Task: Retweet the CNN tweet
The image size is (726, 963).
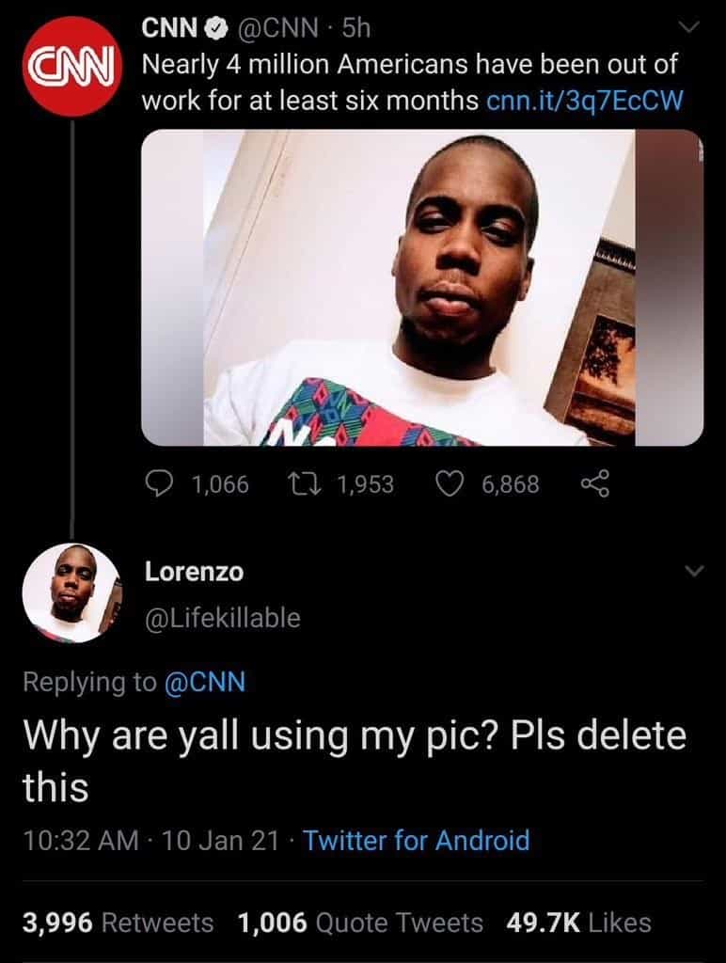Action: click(x=304, y=483)
